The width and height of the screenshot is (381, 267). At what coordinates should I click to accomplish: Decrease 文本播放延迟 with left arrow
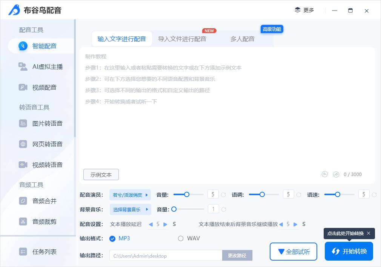[151, 225]
